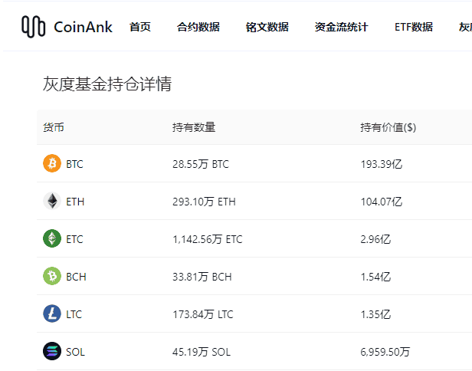This screenshot has width=472, height=371.
Task: Click the Solana coin icon
Action: tap(52, 352)
